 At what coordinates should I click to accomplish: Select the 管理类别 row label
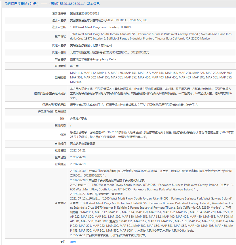tap(60, 66)
